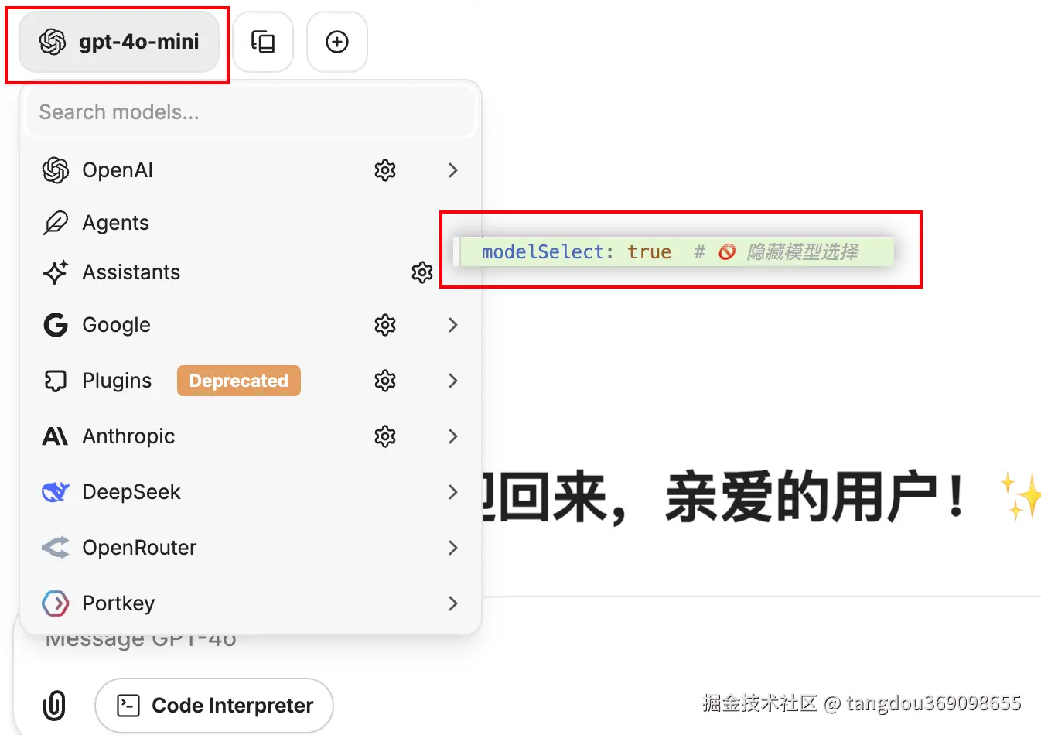Expand the DeepSeek submenu chevron
This screenshot has height=735, width=1041.
point(453,492)
